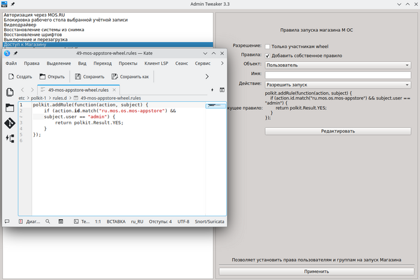Open the Terminal panel in status bar
This screenshot has height=280, width=420.
(81, 221)
